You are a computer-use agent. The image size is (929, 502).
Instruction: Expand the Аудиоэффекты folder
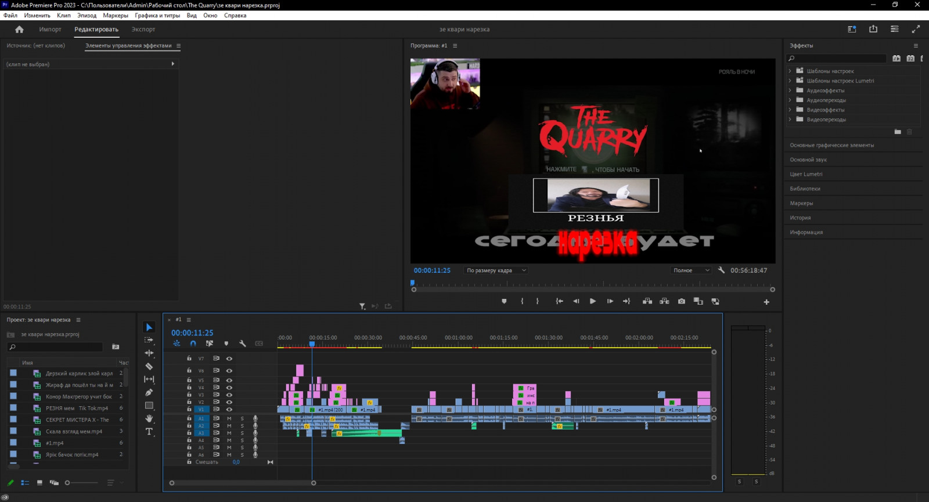coord(790,91)
